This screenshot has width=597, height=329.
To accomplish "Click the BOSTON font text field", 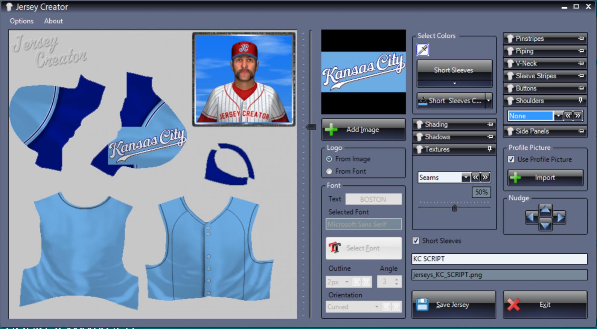I will pyautogui.click(x=373, y=199).
